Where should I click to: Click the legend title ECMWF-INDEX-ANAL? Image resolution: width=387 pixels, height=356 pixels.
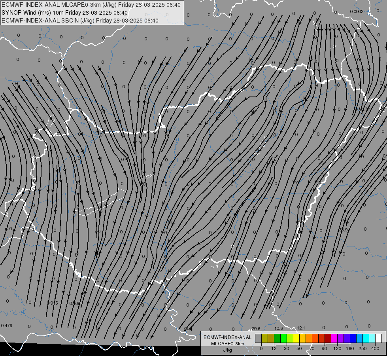(227, 337)
